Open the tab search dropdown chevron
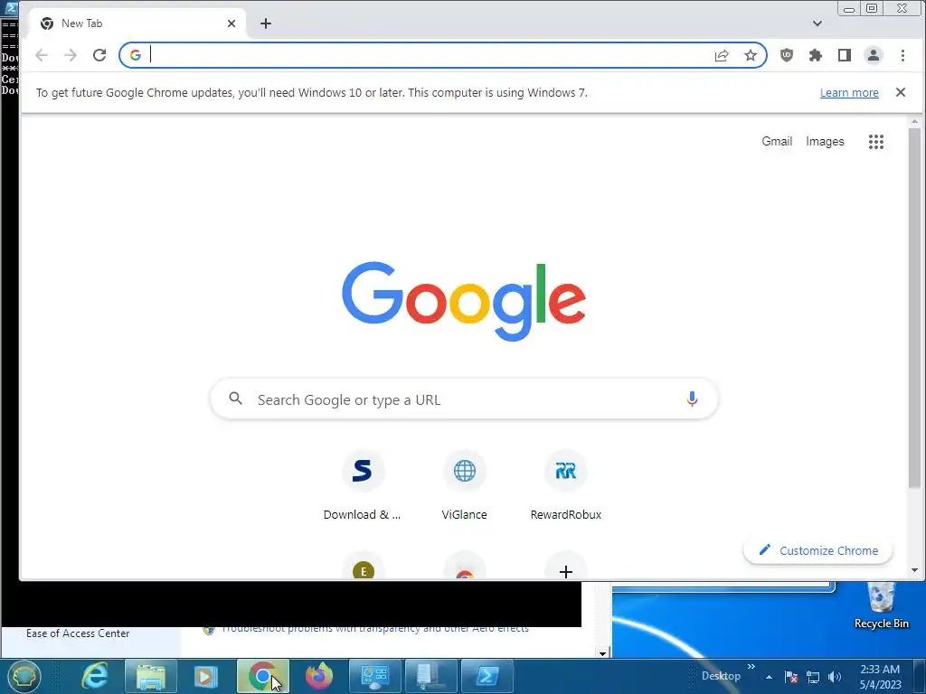 817,23
